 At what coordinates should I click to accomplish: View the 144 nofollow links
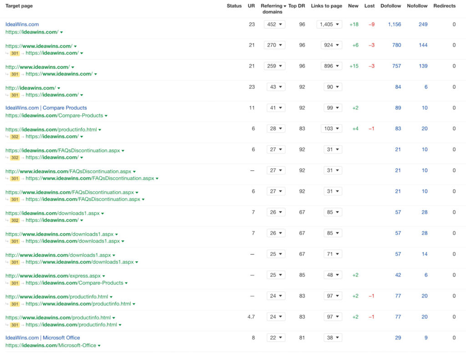click(423, 45)
